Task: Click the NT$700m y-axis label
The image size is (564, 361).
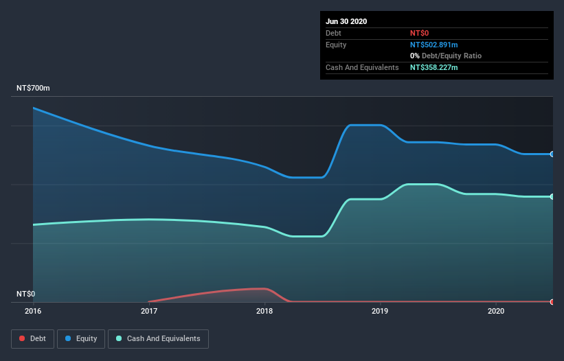Action: click(33, 88)
